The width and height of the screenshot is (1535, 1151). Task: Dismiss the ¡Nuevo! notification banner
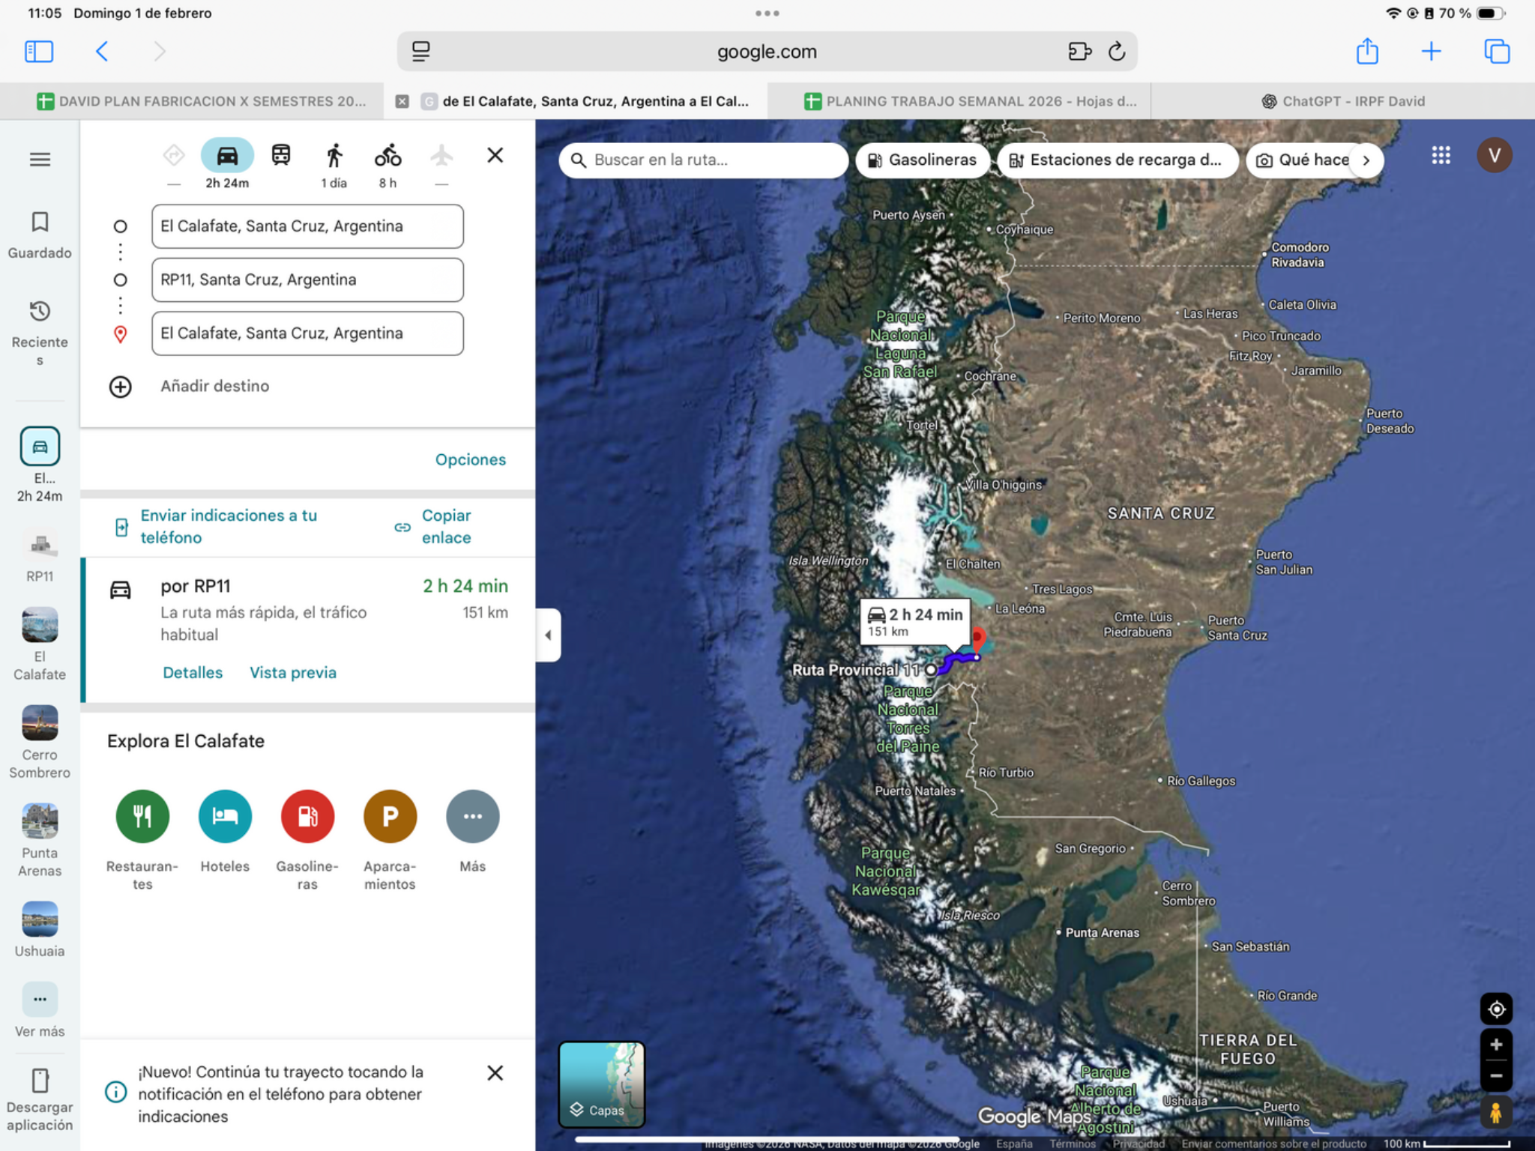(x=495, y=1073)
